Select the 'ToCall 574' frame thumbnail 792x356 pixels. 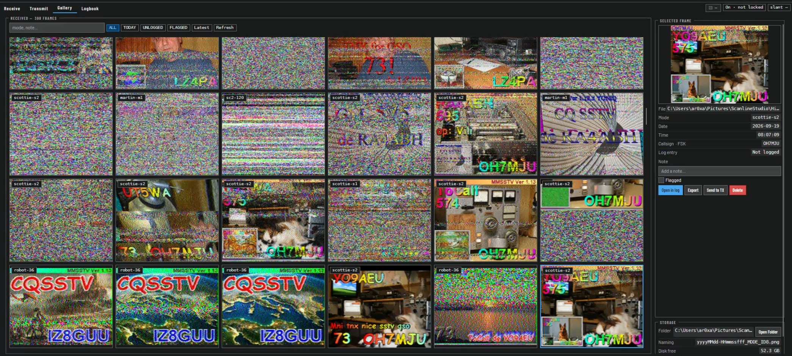(485, 220)
